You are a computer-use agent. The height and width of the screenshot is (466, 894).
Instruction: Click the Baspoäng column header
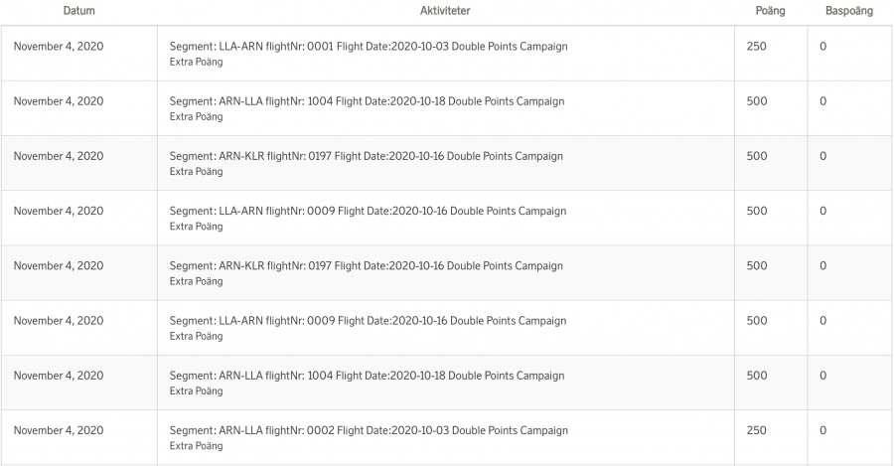849,11
